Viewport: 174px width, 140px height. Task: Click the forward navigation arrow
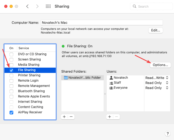coord(37,6)
